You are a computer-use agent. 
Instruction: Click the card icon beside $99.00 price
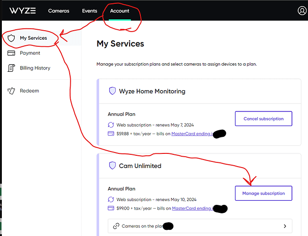pyautogui.click(x=111, y=208)
